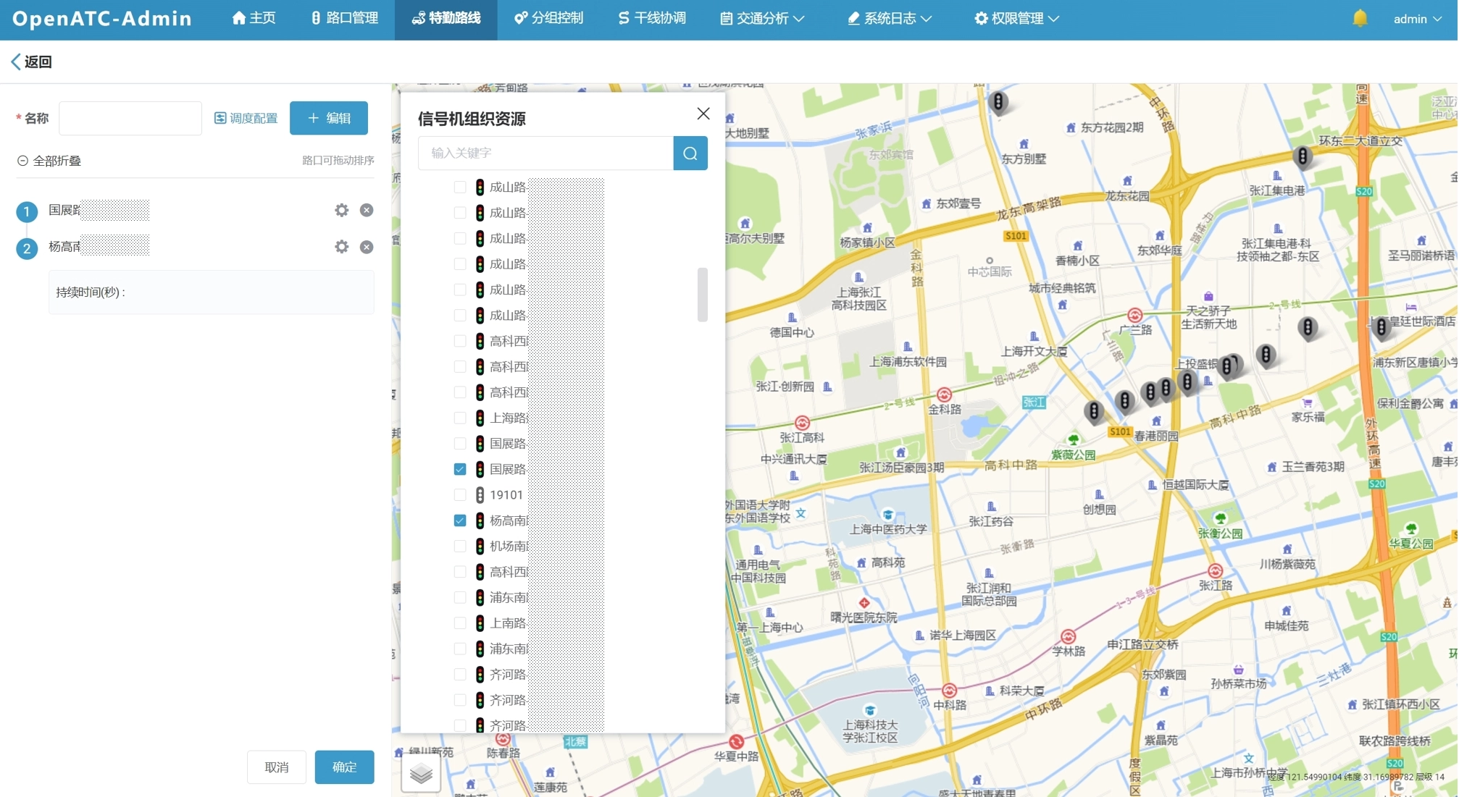Click the dialog list scrollbar
Screen dimensions: 1459x797
[x=702, y=295]
